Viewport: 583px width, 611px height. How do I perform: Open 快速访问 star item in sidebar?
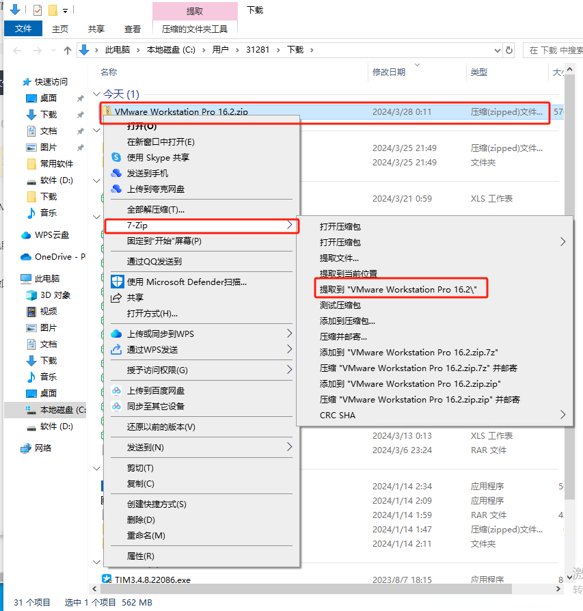(45, 82)
